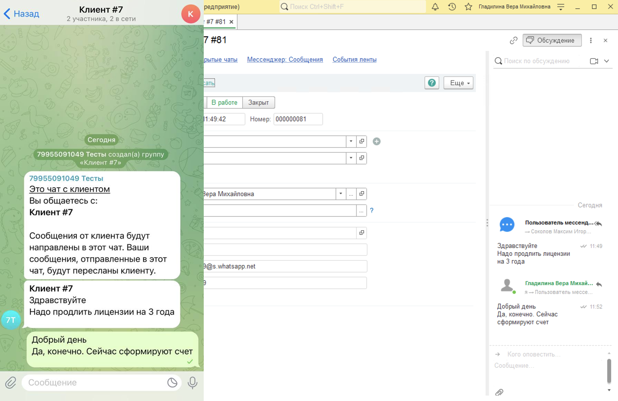Click the link icon beside Обсуждение
Viewport: 618px width, 401px height.
pyautogui.click(x=513, y=40)
